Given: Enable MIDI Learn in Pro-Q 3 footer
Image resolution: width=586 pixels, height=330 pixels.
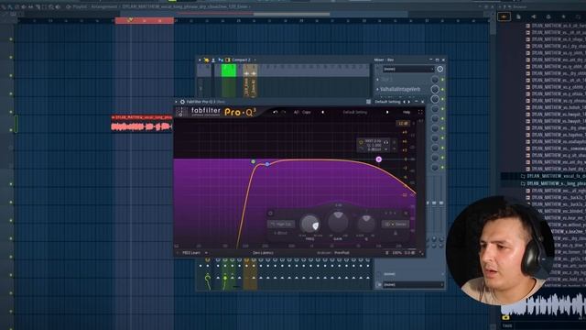Looking at the screenshot, I should tap(191, 253).
